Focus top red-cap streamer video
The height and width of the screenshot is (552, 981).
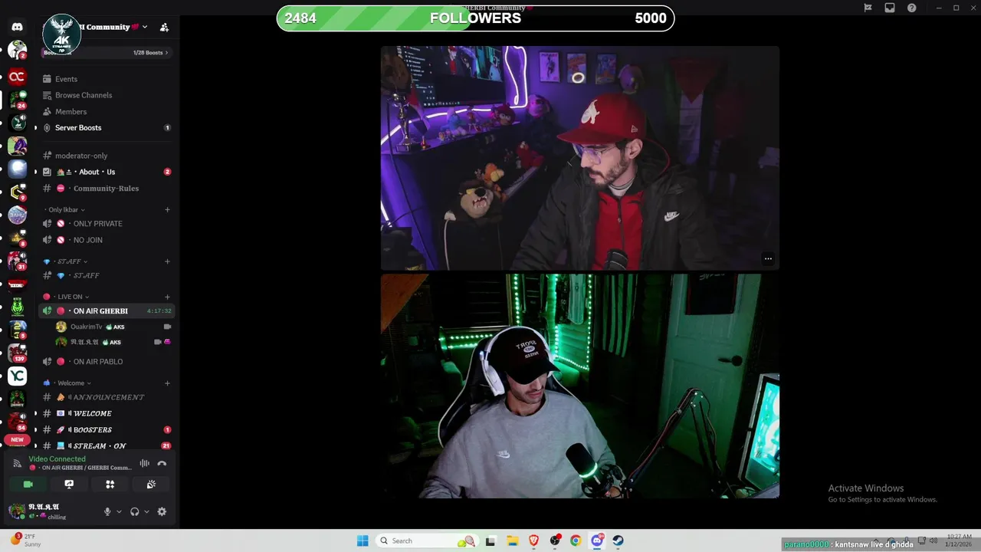coord(580,158)
